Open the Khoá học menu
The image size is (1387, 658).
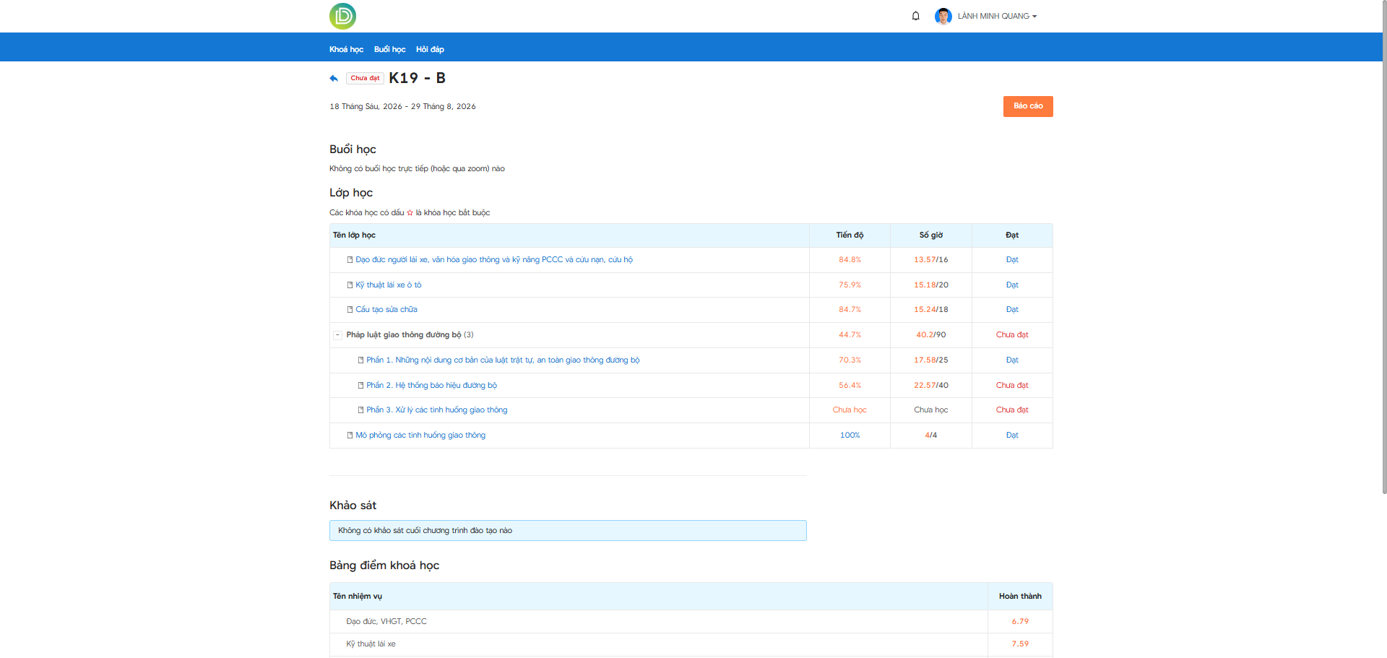(x=346, y=49)
